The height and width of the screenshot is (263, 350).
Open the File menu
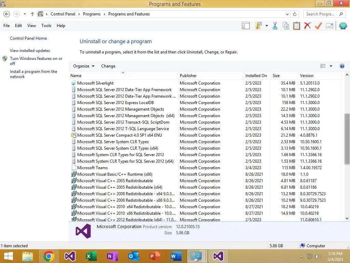(x=6, y=26)
